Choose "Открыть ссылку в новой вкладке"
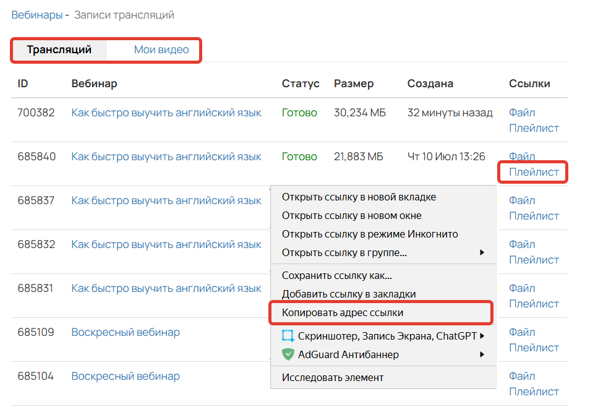Screen dimensions: 598x407 pos(359,197)
